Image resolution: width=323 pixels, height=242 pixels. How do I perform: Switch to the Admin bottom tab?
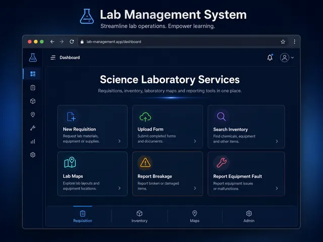(249, 216)
